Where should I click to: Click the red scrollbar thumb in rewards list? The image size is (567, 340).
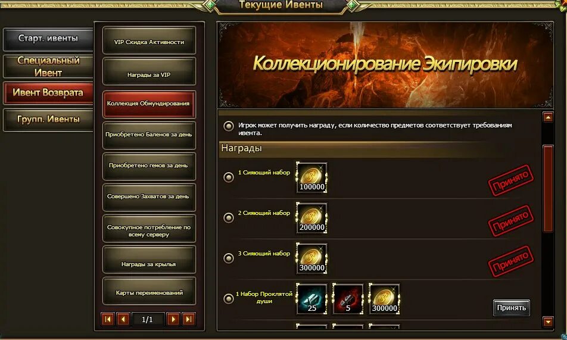point(548,188)
